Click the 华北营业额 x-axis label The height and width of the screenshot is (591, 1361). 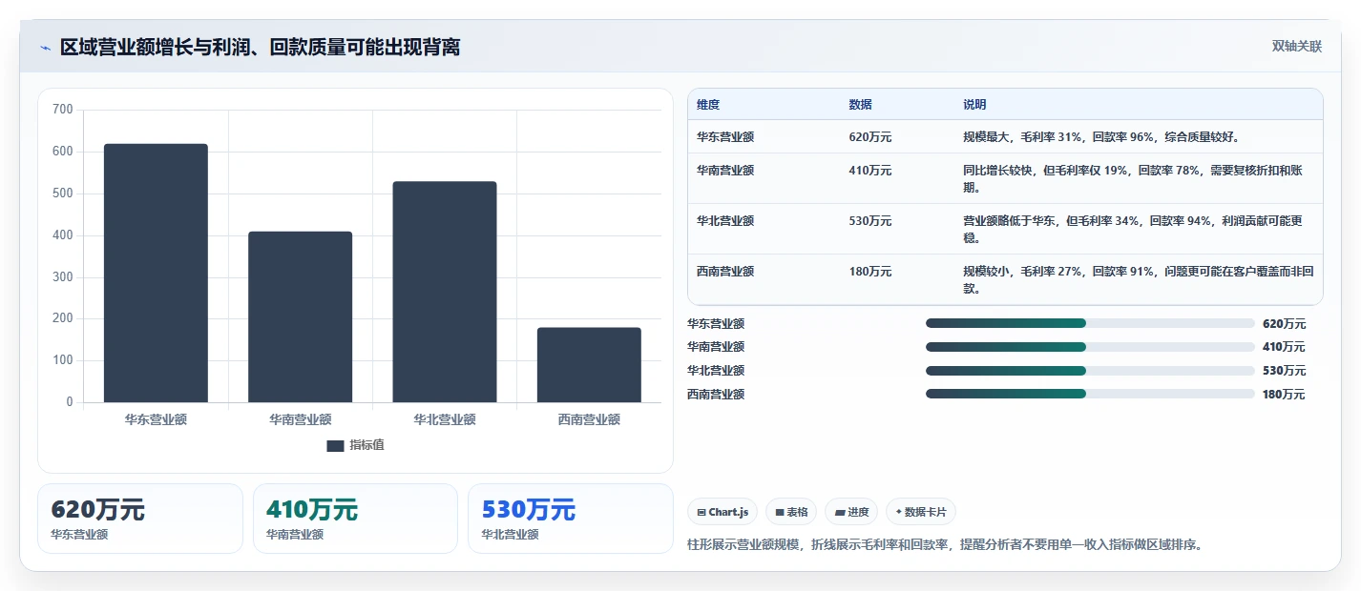pyautogui.click(x=445, y=419)
